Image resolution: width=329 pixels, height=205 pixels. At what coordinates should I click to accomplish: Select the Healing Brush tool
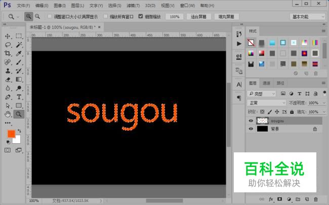click(8, 62)
